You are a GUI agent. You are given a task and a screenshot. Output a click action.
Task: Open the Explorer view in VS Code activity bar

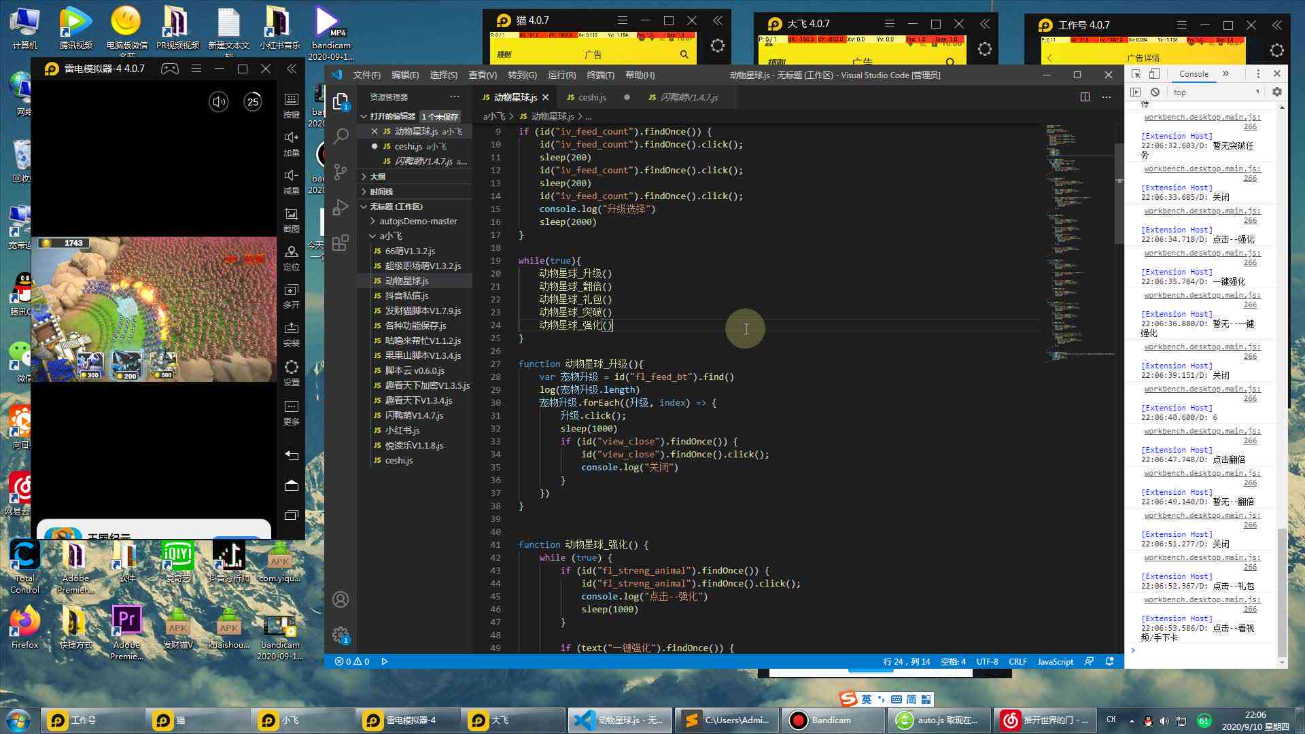(341, 102)
